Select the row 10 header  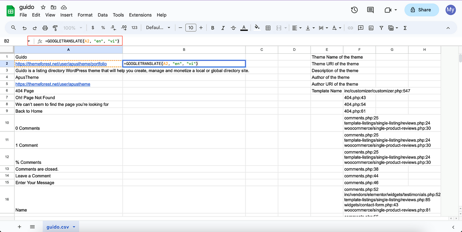[7, 123]
